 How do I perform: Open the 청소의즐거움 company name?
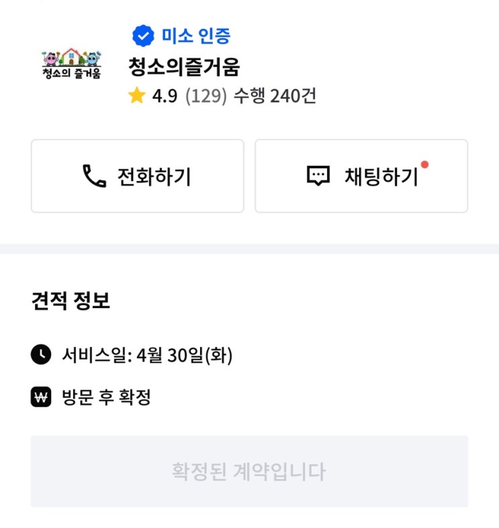point(183,67)
